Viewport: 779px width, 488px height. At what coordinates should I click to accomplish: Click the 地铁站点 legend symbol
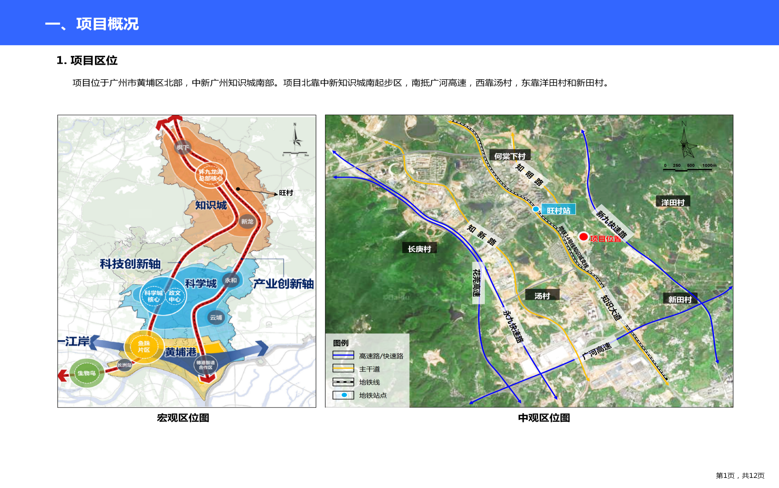343,395
